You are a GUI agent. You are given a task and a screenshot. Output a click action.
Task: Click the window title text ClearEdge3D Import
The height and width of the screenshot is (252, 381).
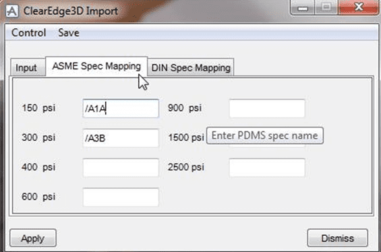pos(71,11)
